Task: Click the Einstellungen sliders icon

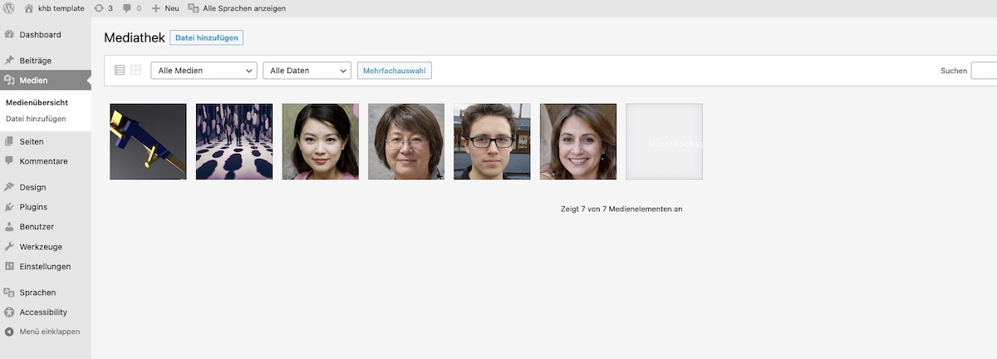Action: 9,267
